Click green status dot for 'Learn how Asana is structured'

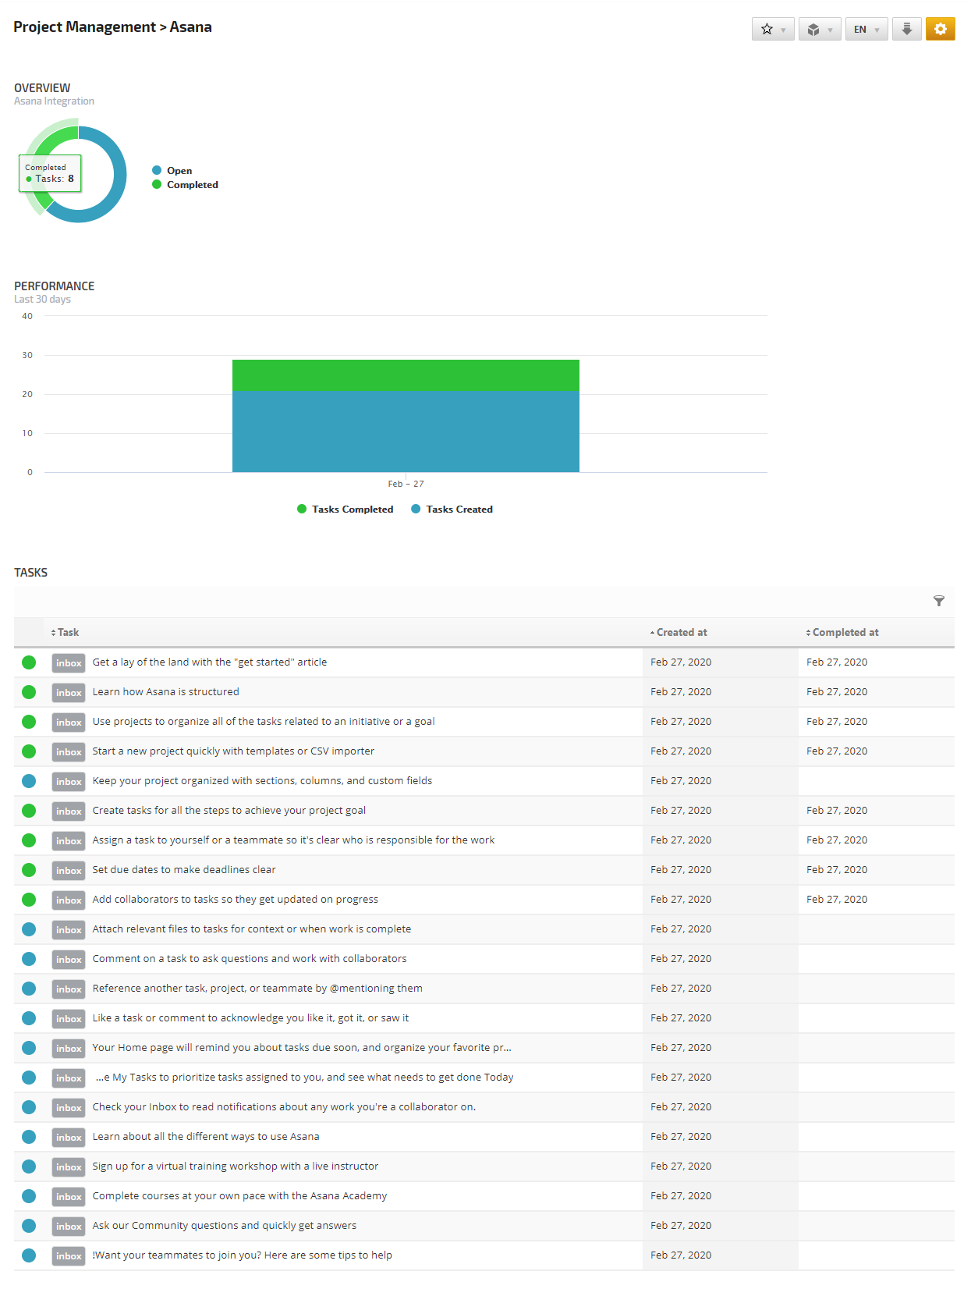coord(29,692)
